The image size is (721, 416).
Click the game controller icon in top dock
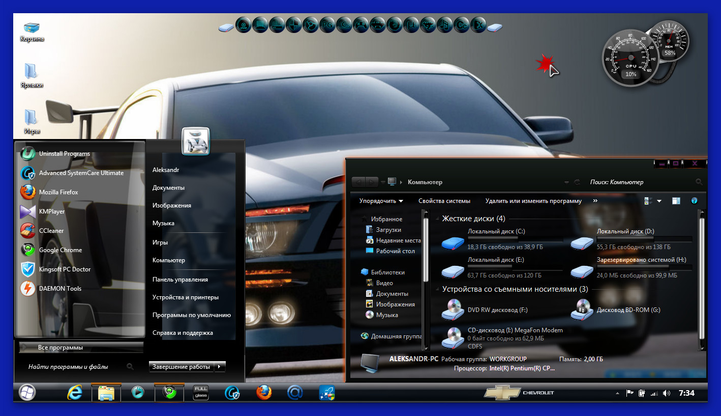[x=362, y=25]
